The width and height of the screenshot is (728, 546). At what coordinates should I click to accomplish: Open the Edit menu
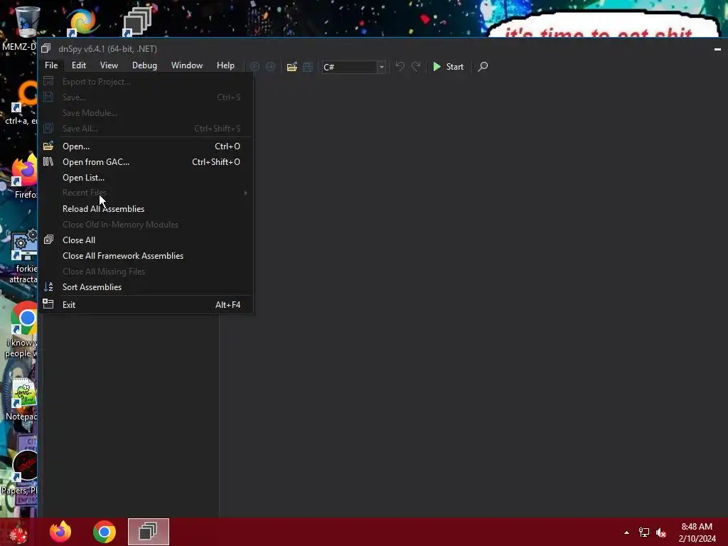[x=78, y=65]
